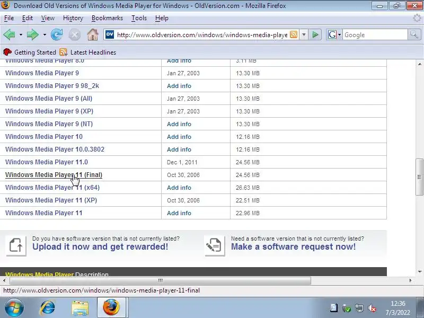Click the vertical scrollbar down arrow
Viewport: 424px width, 318px height.
tap(419, 271)
